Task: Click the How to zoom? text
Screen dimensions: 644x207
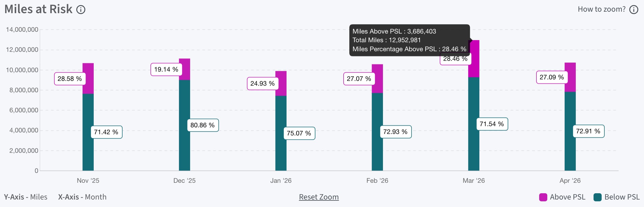Action: tap(602, 9)
